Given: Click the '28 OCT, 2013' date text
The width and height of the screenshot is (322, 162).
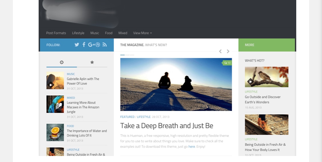Looking at the screenshot, I should tap(161, 117).
